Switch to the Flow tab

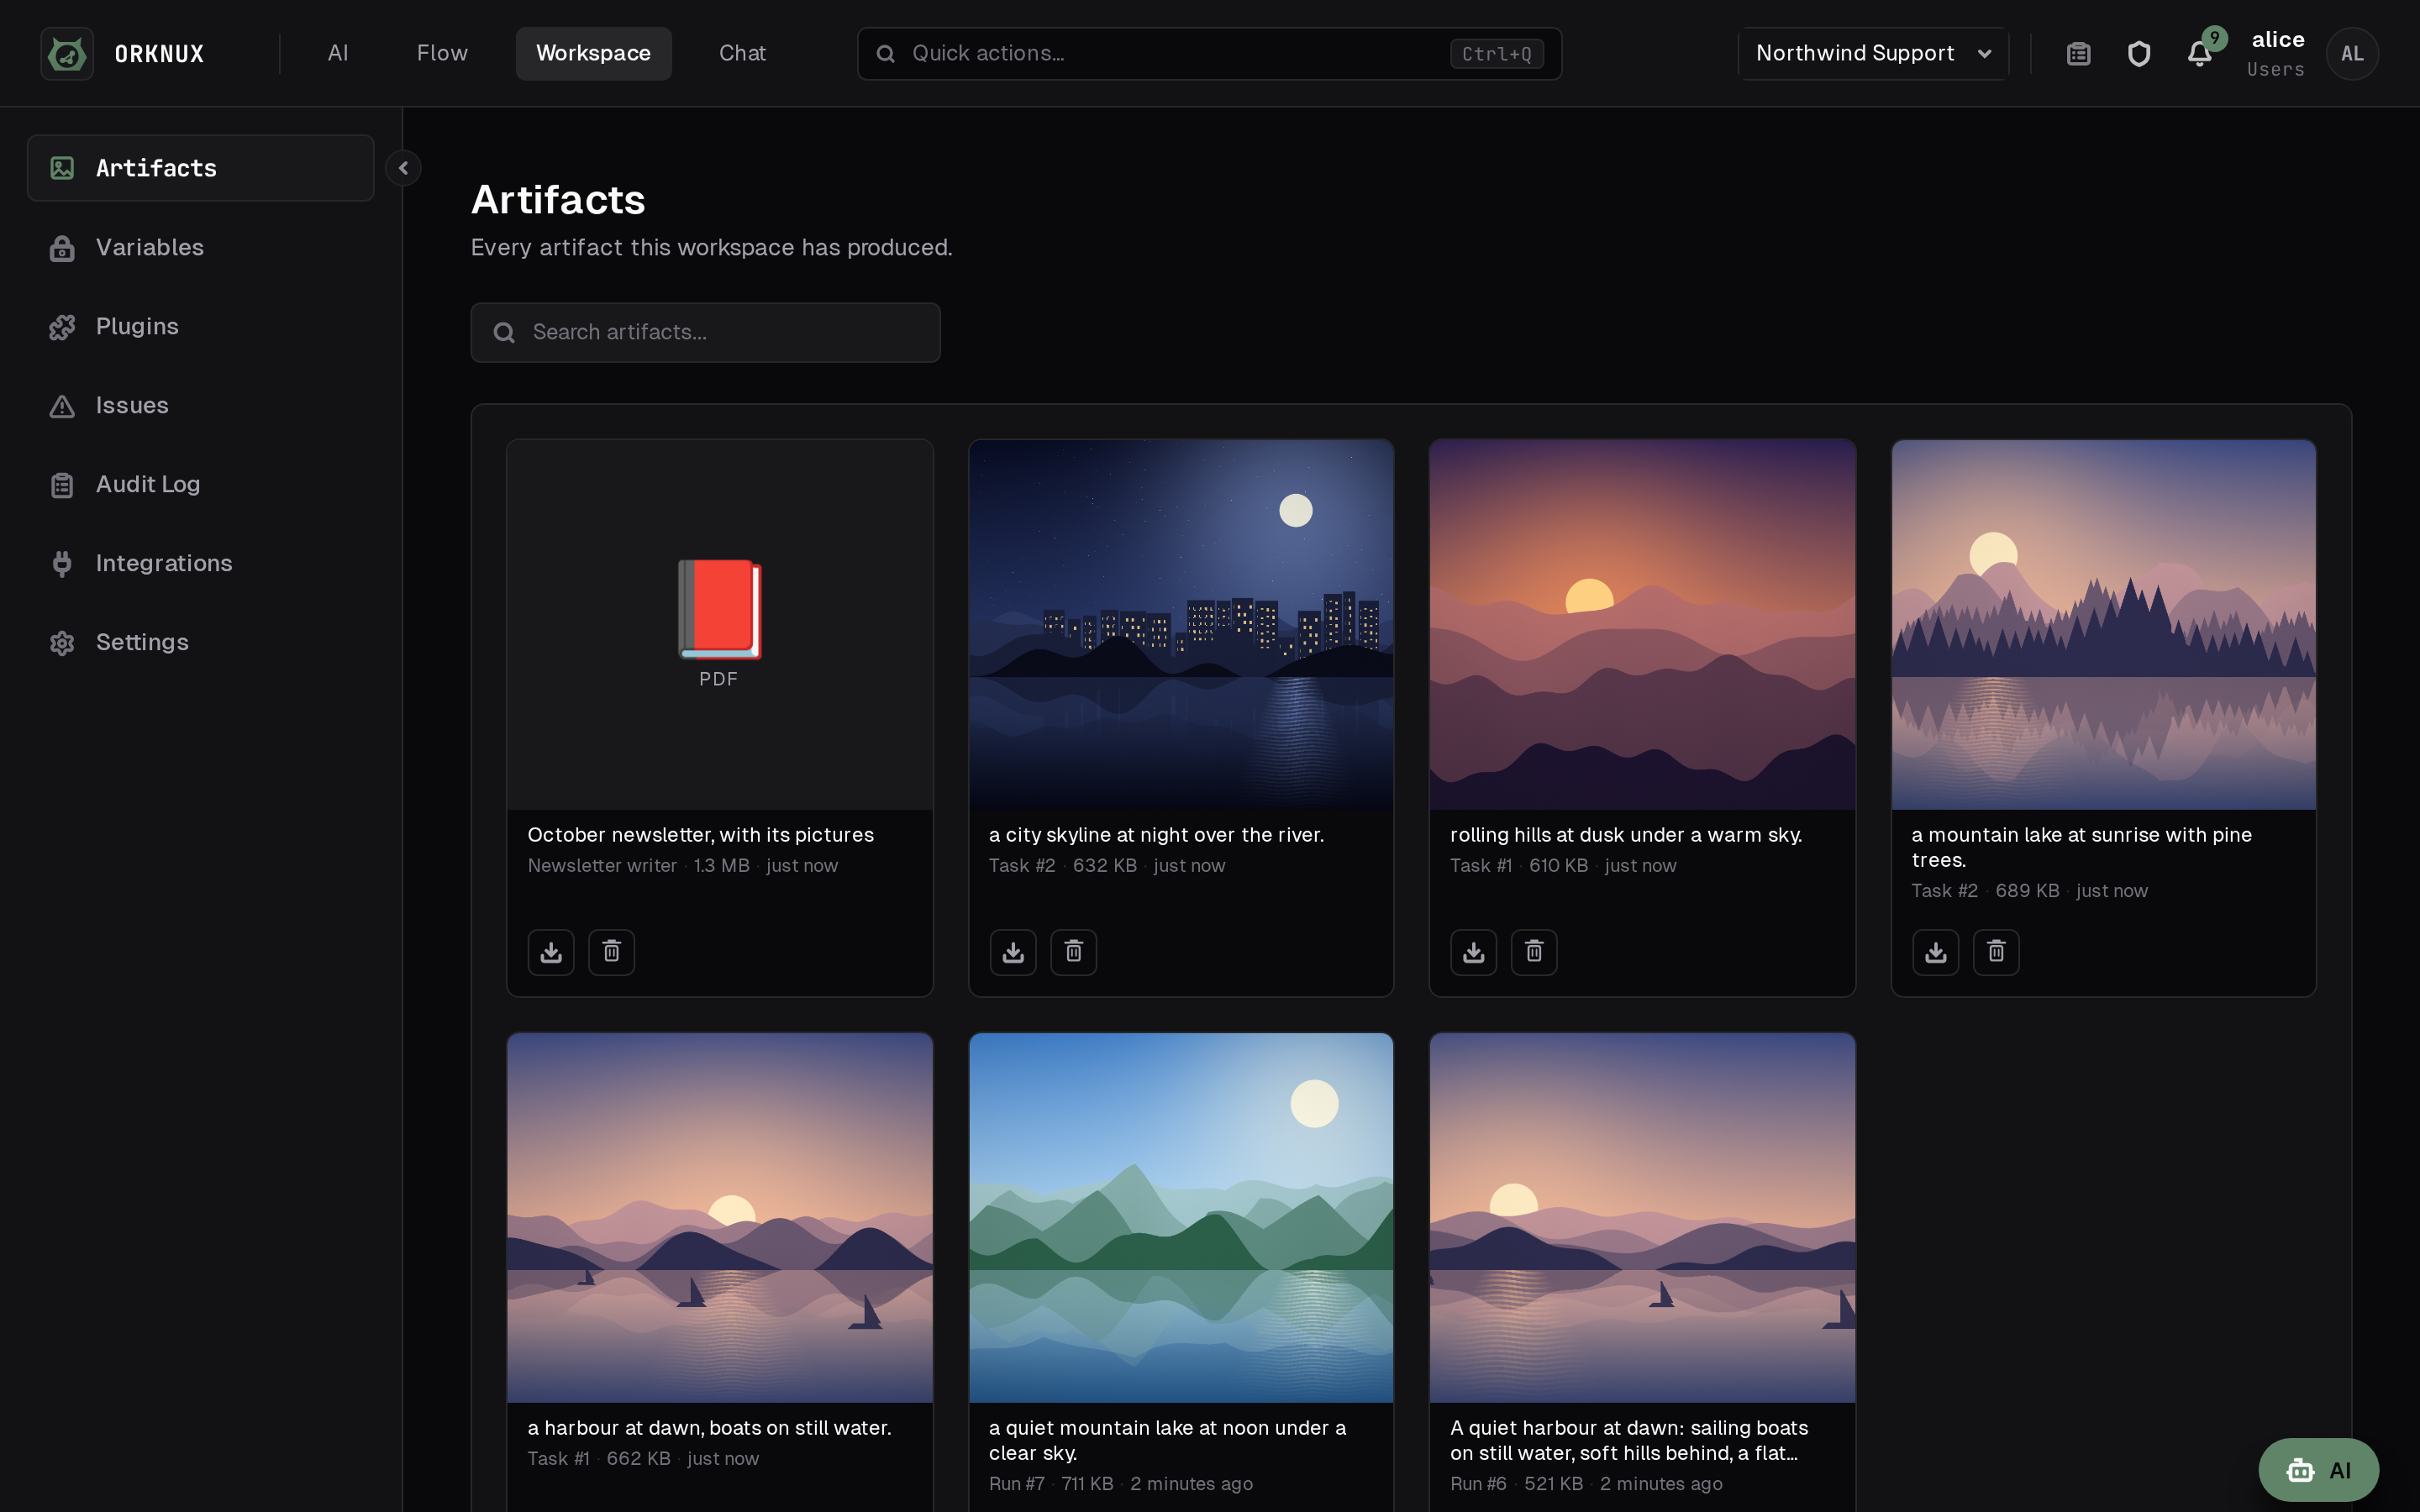point(442,53)
